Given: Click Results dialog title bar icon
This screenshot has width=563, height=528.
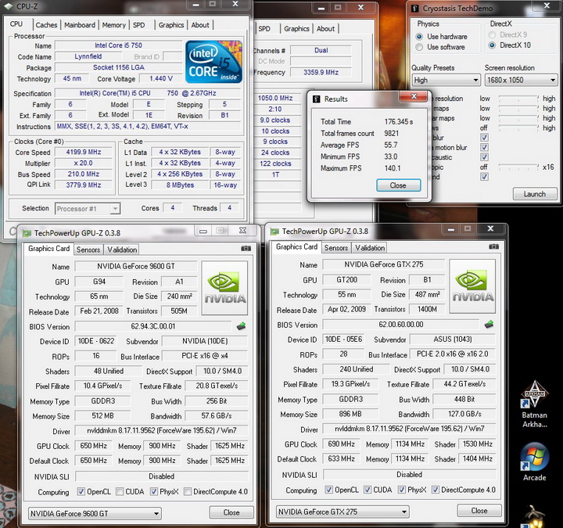Looking at the screenshot, I should (317, 99).
